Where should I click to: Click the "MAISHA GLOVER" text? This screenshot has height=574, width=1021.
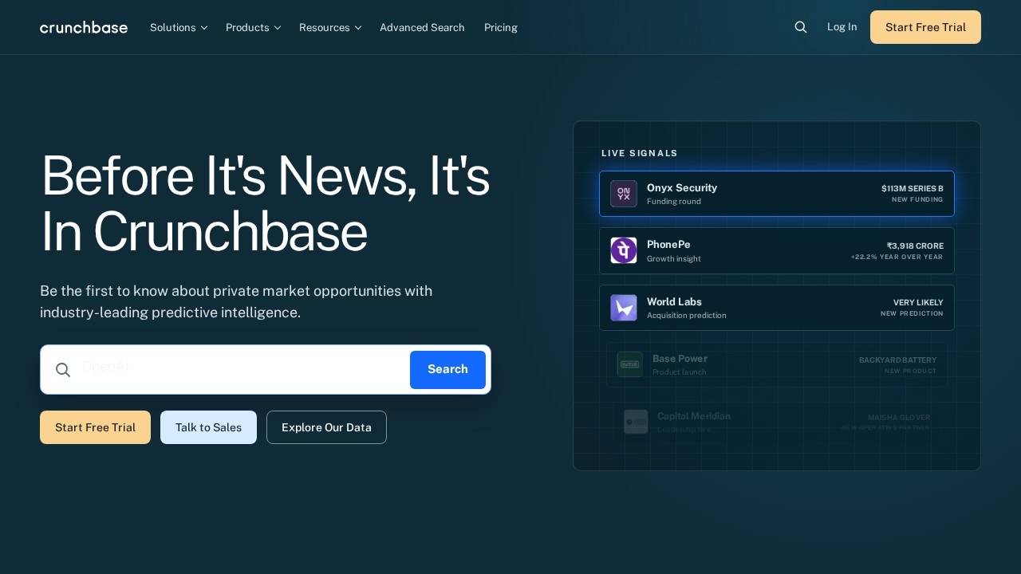899,418
